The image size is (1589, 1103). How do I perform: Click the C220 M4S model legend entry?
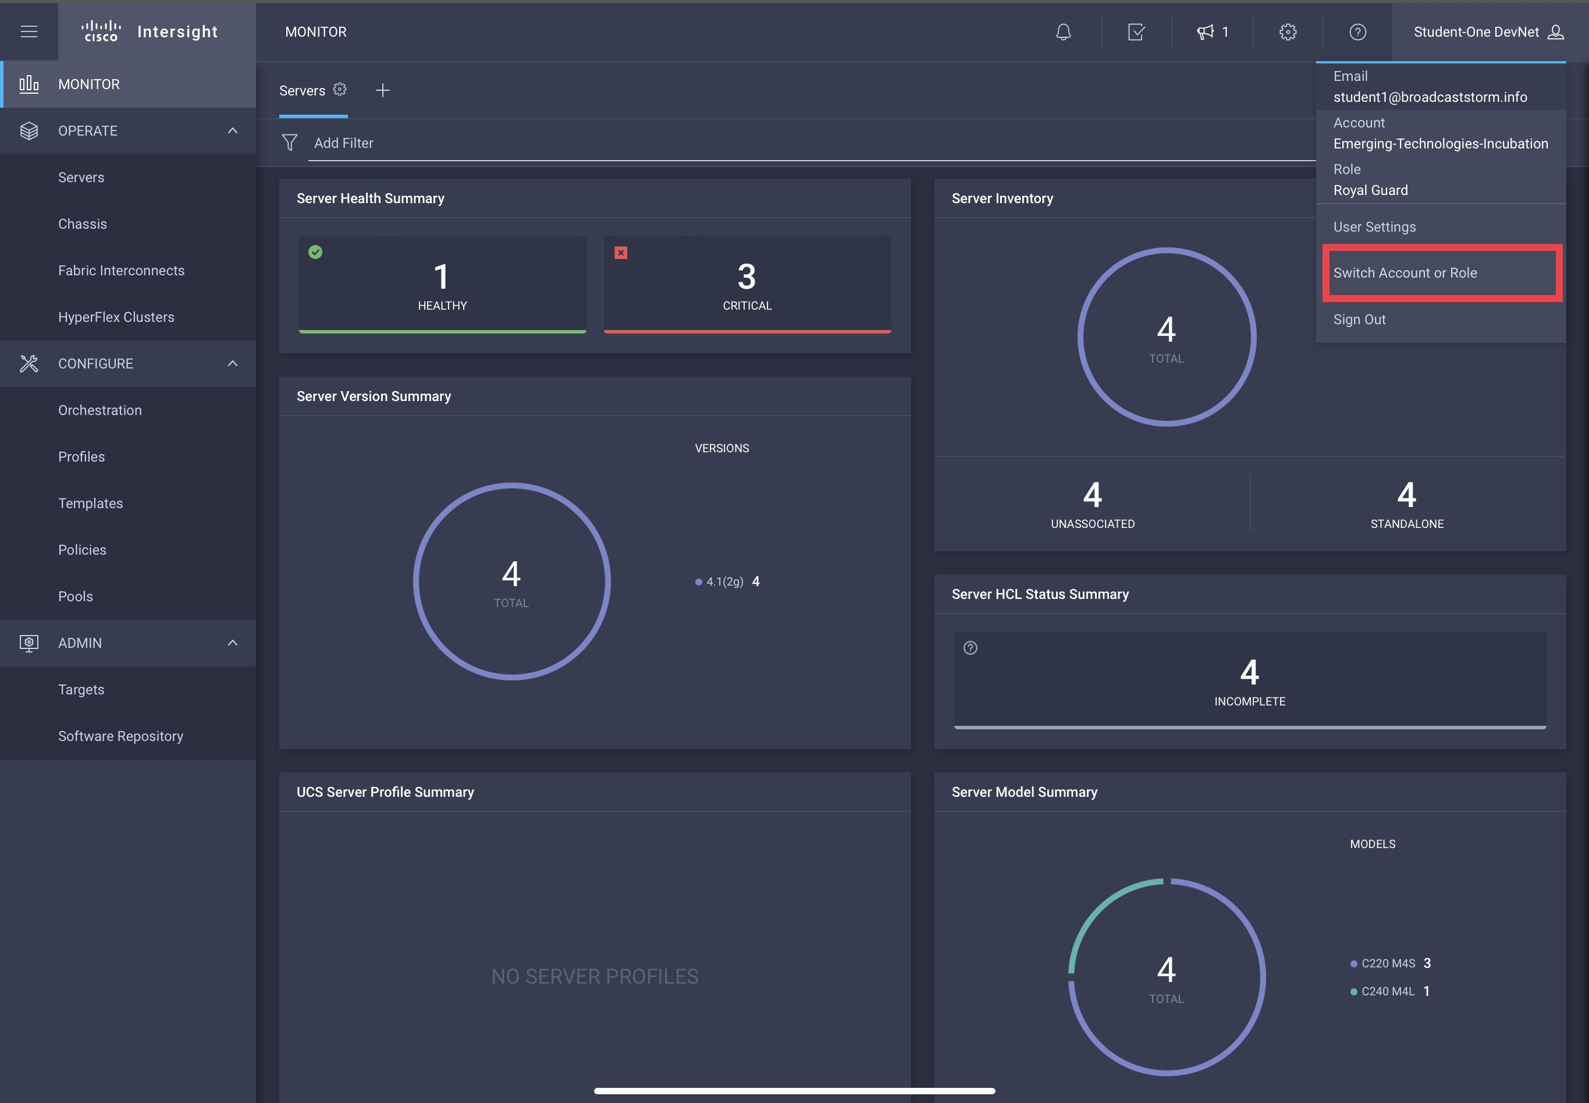click(1390, 963)
